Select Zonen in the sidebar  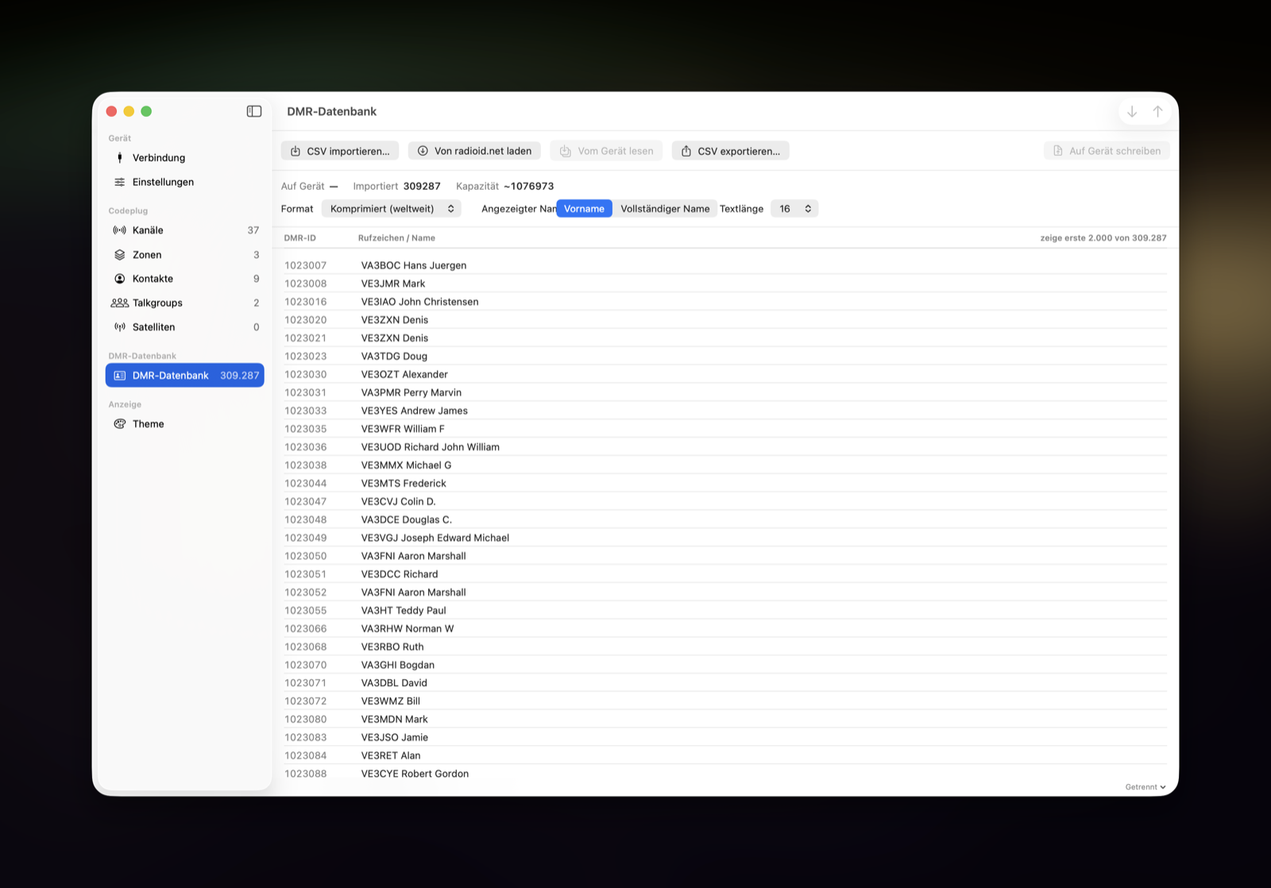point(184,255)
